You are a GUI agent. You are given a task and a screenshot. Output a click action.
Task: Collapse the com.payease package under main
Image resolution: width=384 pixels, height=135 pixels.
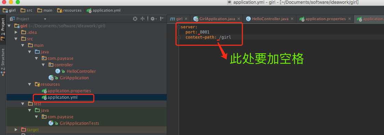click(37, 58)
